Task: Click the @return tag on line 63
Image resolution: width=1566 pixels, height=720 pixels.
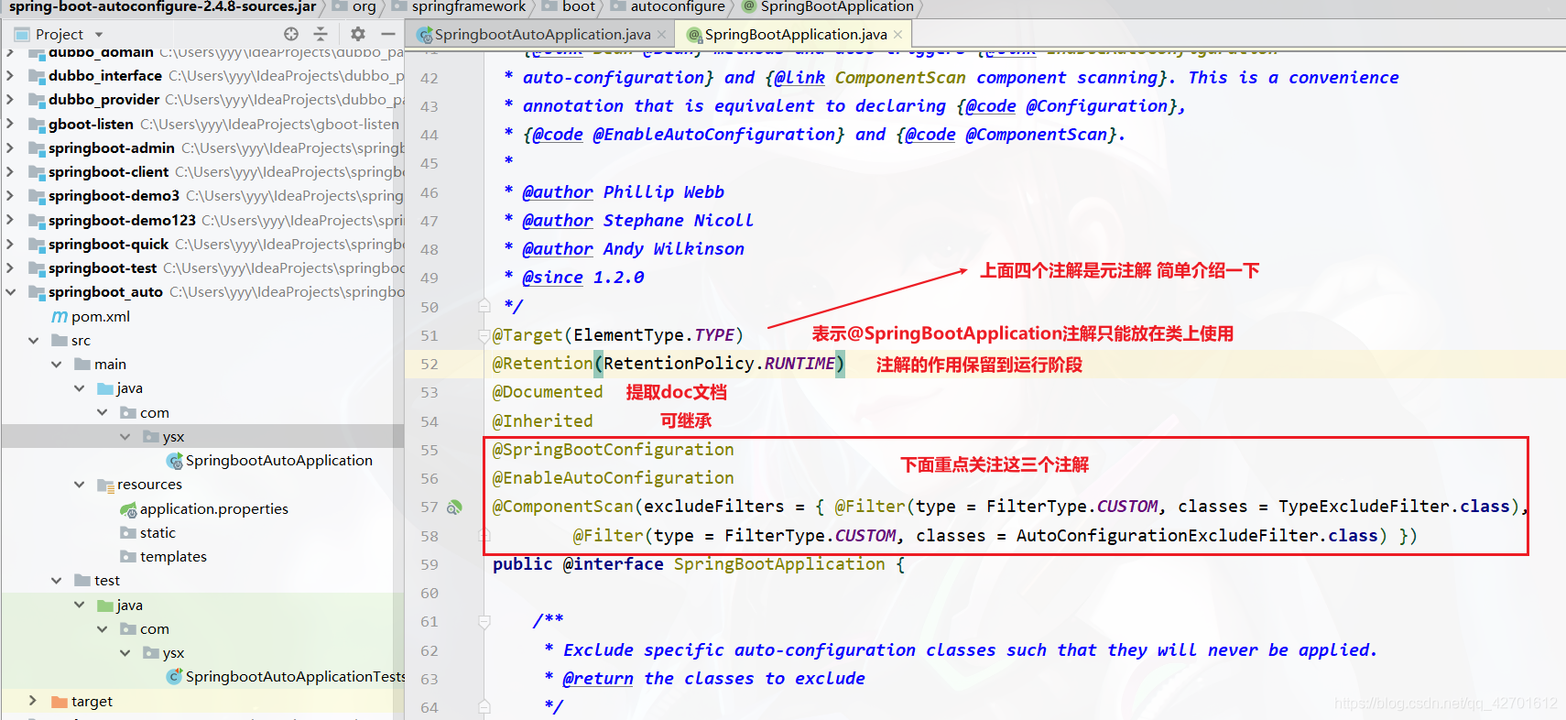Action: pos(598,679)
